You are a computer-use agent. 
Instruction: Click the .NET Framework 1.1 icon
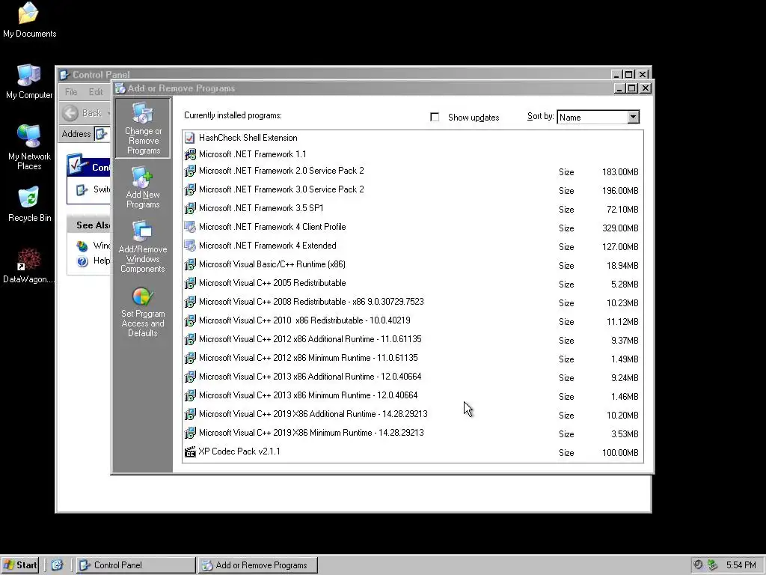189,154
